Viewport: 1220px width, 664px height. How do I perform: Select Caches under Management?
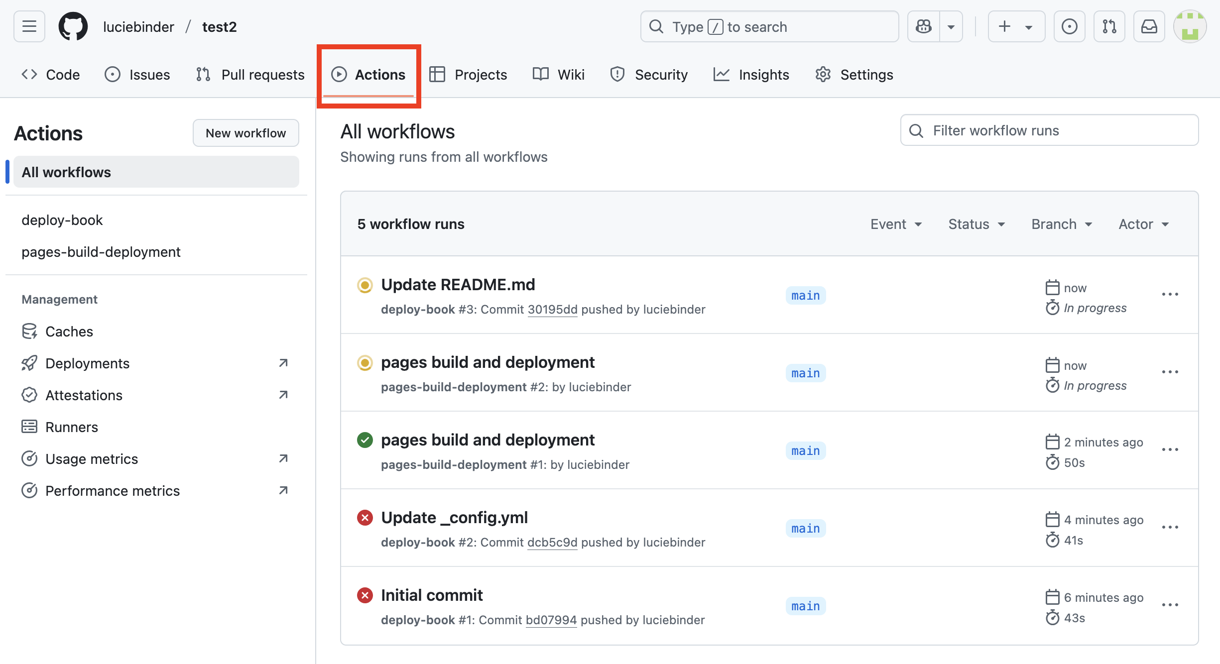pos(69,331)
